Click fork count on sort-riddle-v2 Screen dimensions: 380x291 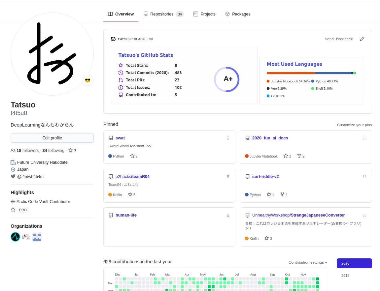click(x=284, y=194)
